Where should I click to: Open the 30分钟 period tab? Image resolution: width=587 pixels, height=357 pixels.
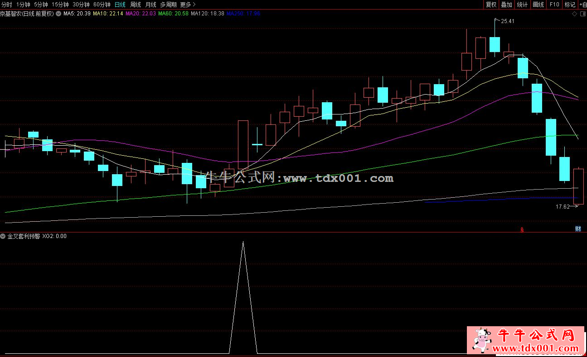[81, 5]
